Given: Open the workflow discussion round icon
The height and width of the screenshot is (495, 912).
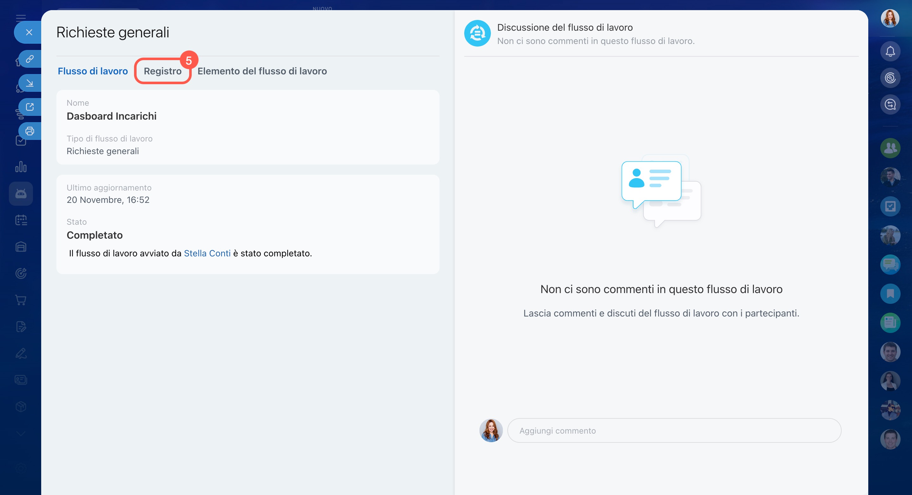Looking at the screenshot, I should (477, 33).
